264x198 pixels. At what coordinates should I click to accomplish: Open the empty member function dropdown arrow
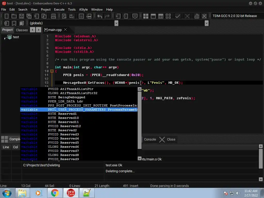(x=207, y=23)
